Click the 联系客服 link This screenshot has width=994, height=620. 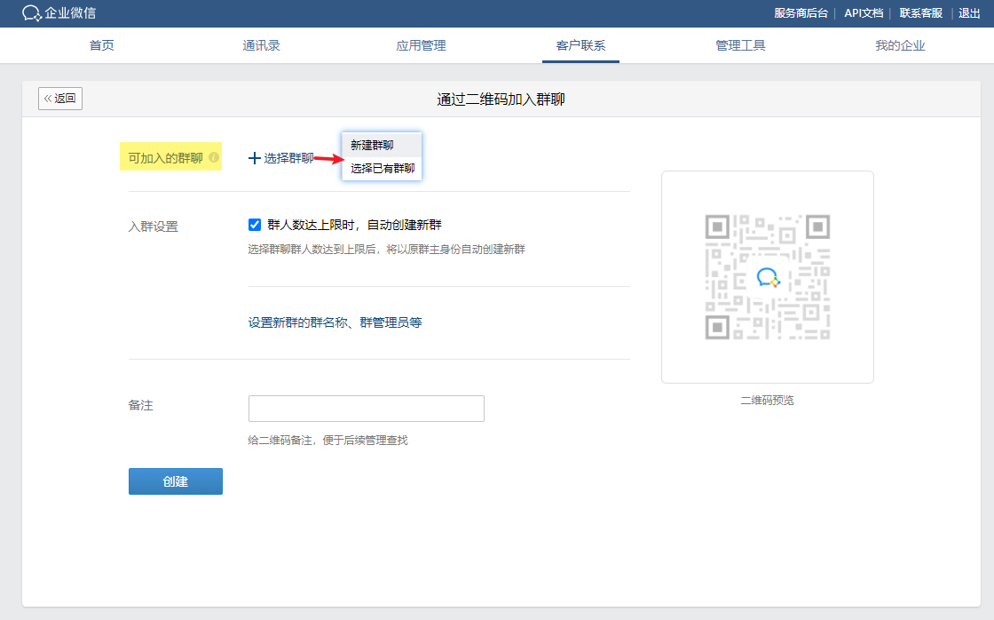click(x=921, y=13)
